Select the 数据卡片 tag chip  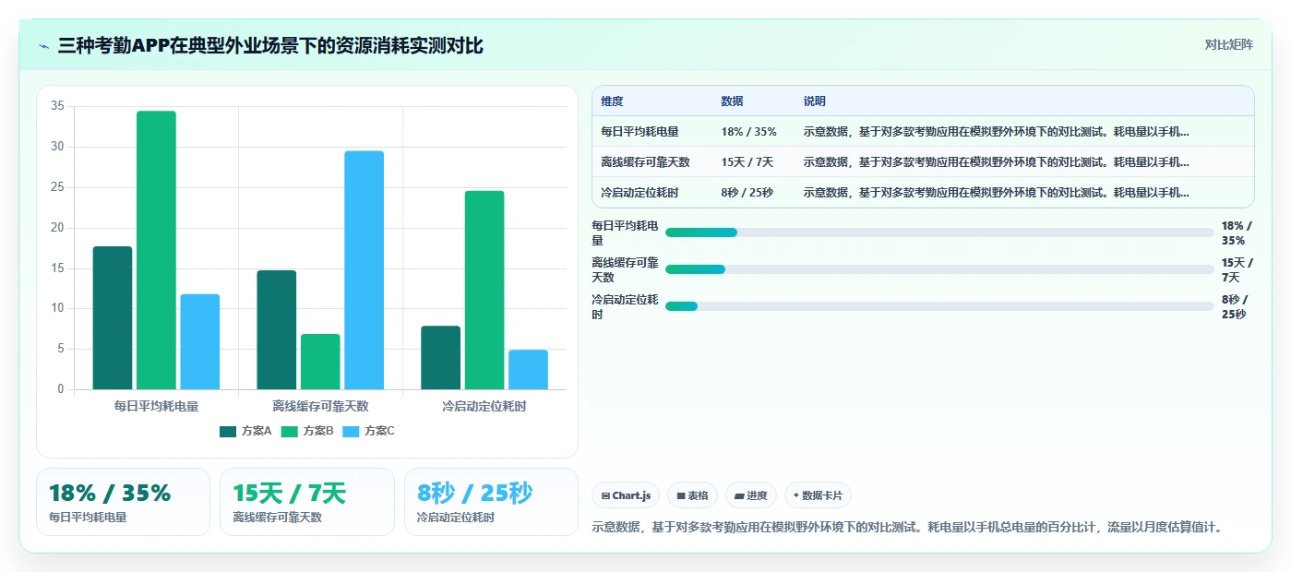pyautogui.click(x=818, y=495)
